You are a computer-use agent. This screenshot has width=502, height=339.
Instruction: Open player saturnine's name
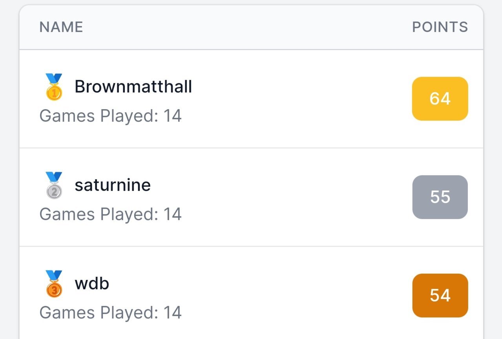click(x=113, y=185)
